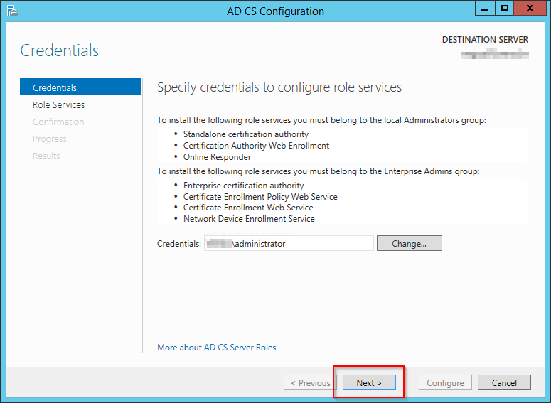Maximize the AD CS Configuration window
This screenshot has width=551, height=403.
pyautogui.click(x=505, y=9)
